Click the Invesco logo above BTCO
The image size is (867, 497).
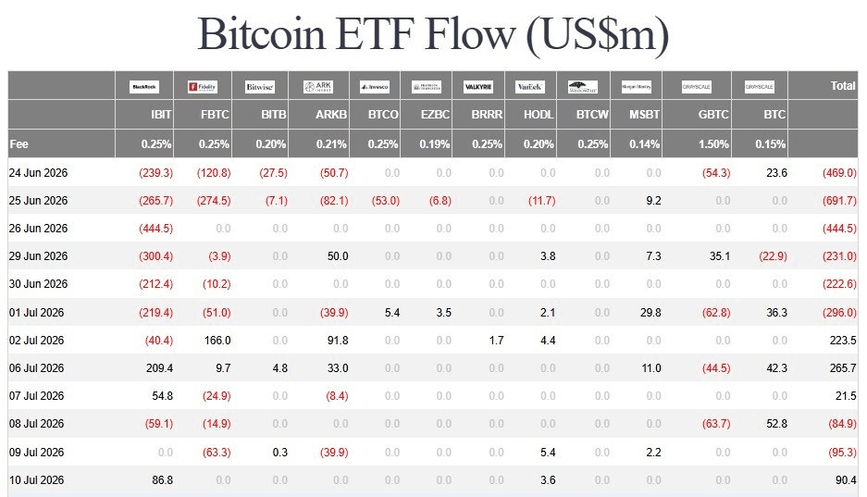click(x=375, y=87)
